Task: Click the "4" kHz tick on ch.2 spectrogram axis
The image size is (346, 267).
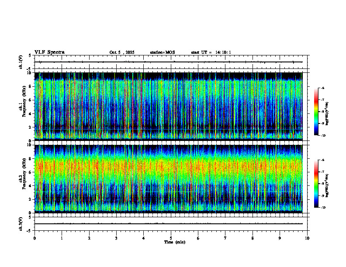Action: [x=31, y=186]
